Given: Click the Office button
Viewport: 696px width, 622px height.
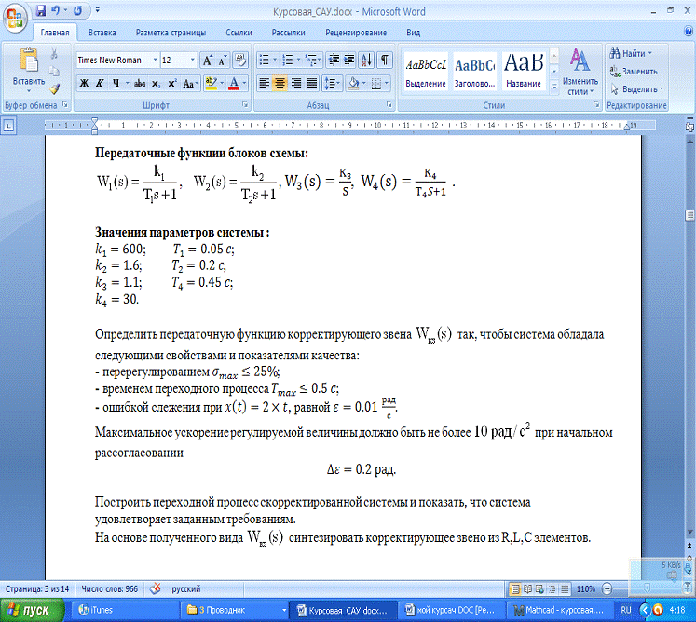Looking at the screenshot, I should click(x=16, y=17).
